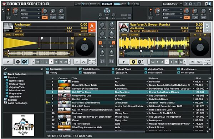Select track row Camel by Flying Lotus
The width and height of the screenshot is (214, 139).
(x=127, y=120)
